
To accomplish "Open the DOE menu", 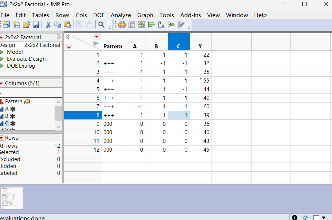I will tap(99, 15).
